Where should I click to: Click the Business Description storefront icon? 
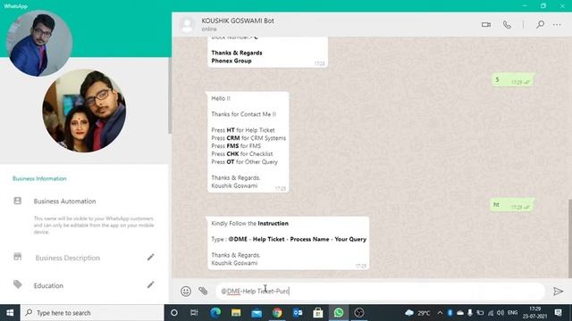tap(18, 257)
